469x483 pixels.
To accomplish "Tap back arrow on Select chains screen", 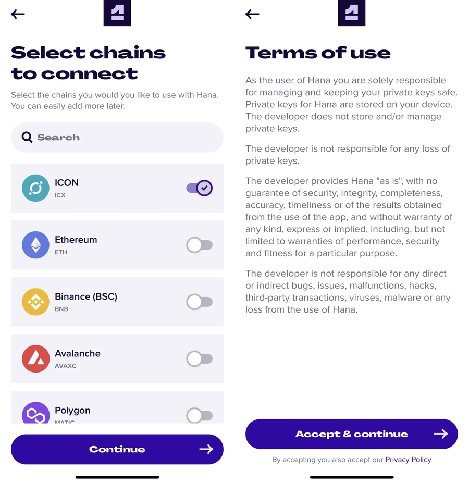I will coord(18,14).
